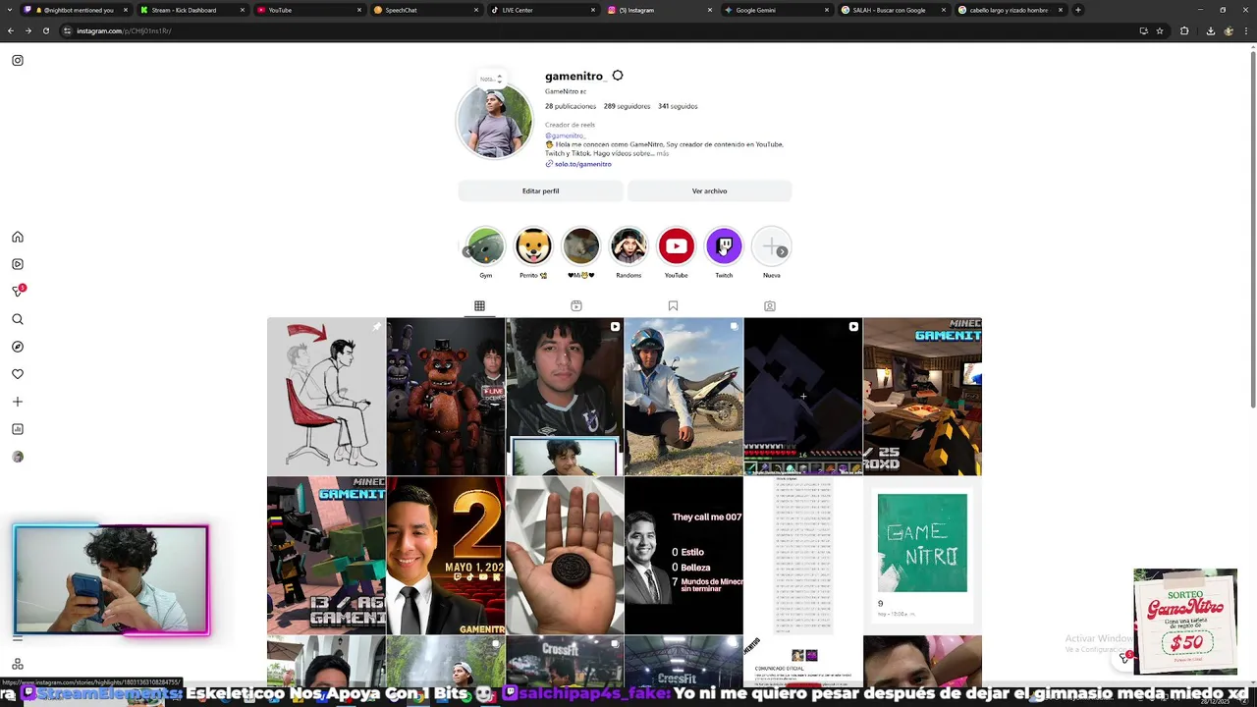
Task: View 341 seguidos list
Action: coord(678,106)
